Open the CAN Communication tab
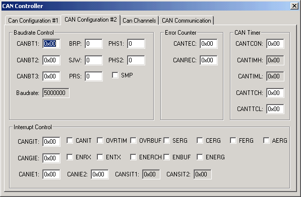The image size is (301, 197). pos(187,21)
